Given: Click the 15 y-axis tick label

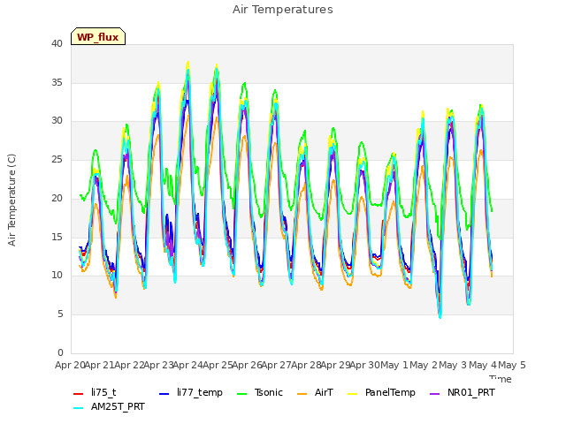Looking at the screenshot, I should (57, 237).
